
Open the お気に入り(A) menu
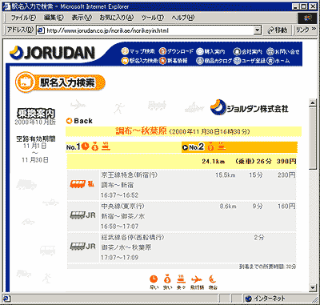coord(117,18)
